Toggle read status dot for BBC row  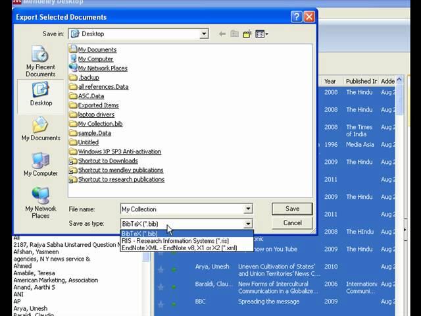174,304
